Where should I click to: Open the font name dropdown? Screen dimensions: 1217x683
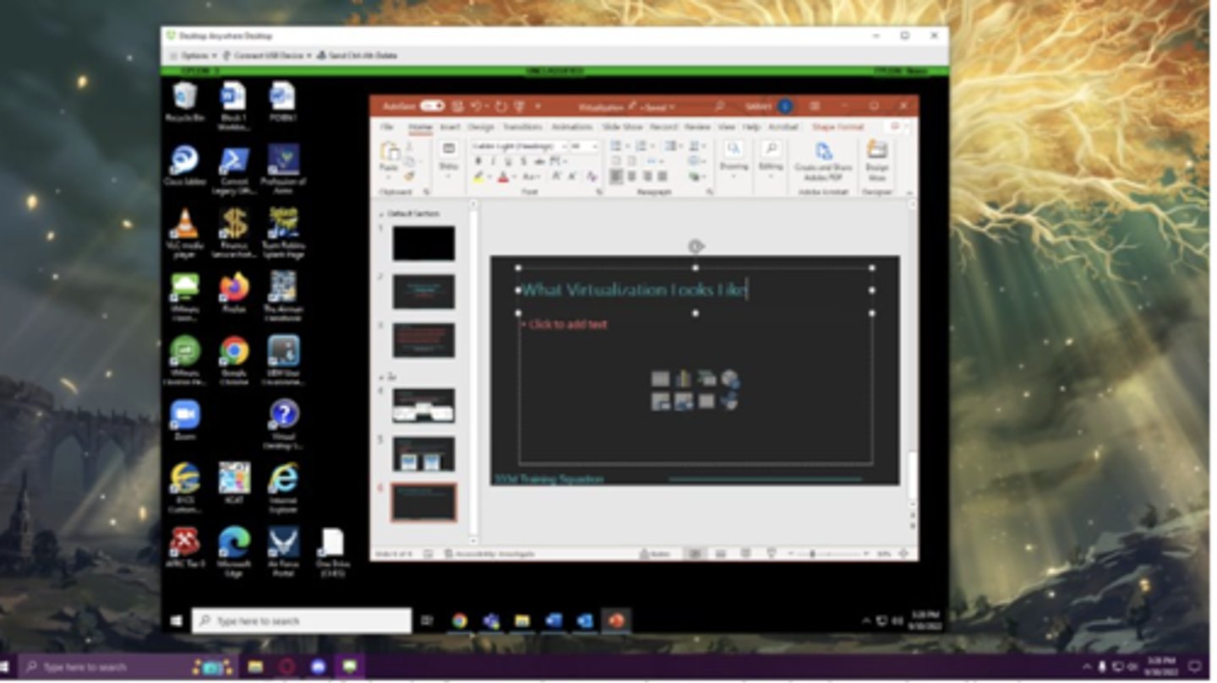[x=563, y=146]
